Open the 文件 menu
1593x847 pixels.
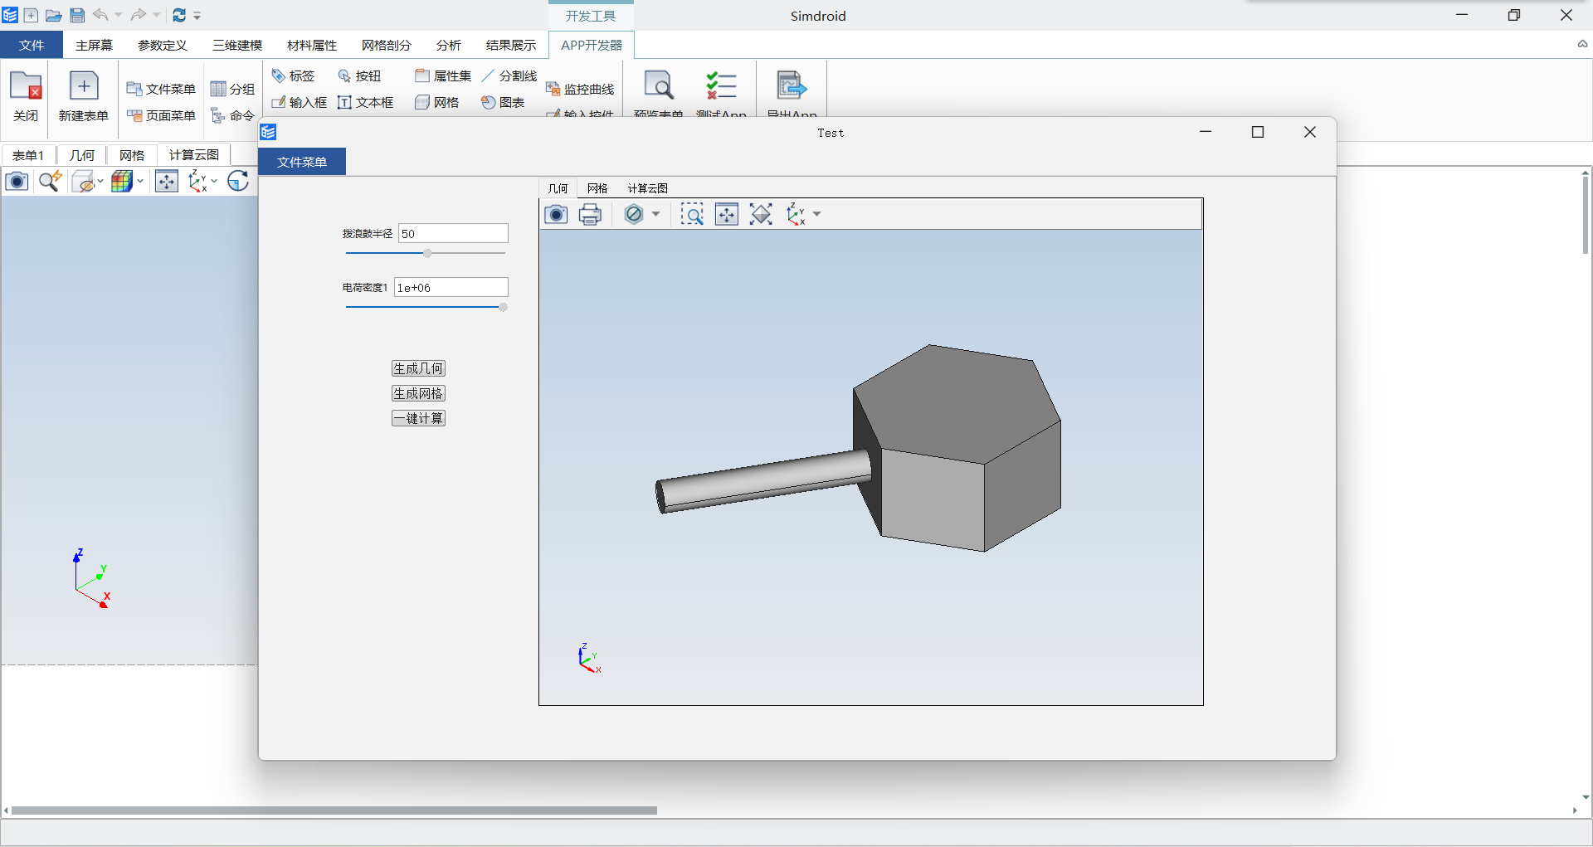coord(32,45)
